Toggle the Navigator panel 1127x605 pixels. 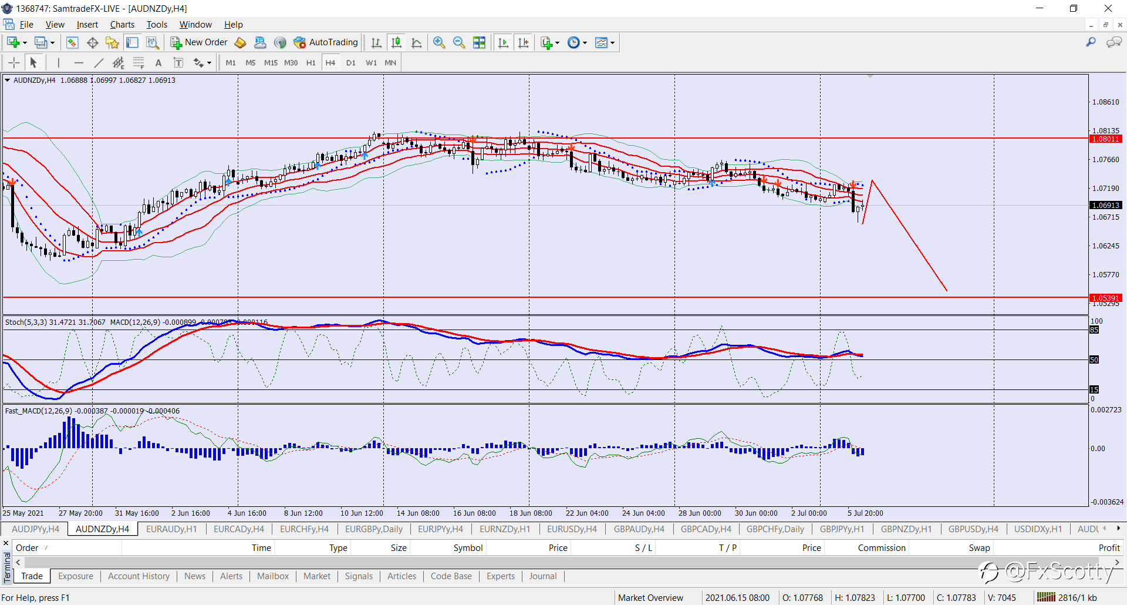112,42
